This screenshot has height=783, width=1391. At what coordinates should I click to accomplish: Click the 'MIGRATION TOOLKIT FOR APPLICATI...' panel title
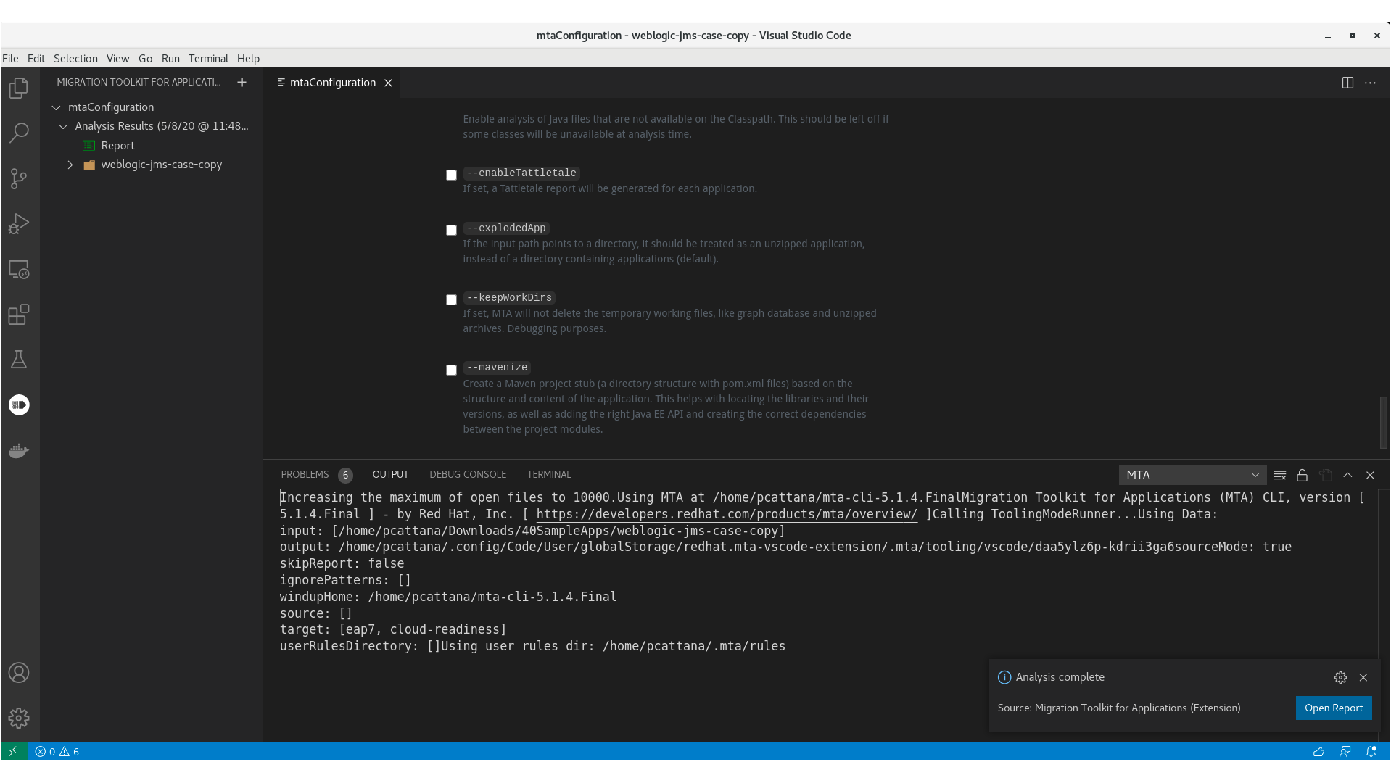139,83
